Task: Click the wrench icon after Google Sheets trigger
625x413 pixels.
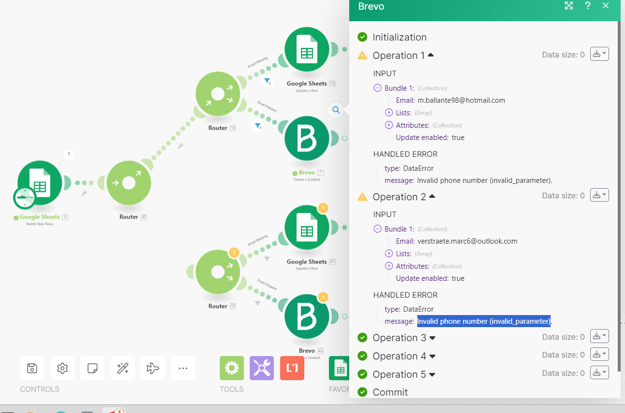Action: pyautogui.click(x=84, y=193)
